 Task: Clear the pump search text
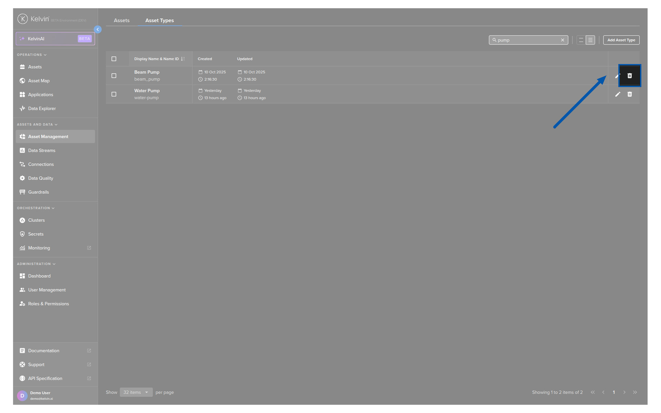[x=563, y=40]
